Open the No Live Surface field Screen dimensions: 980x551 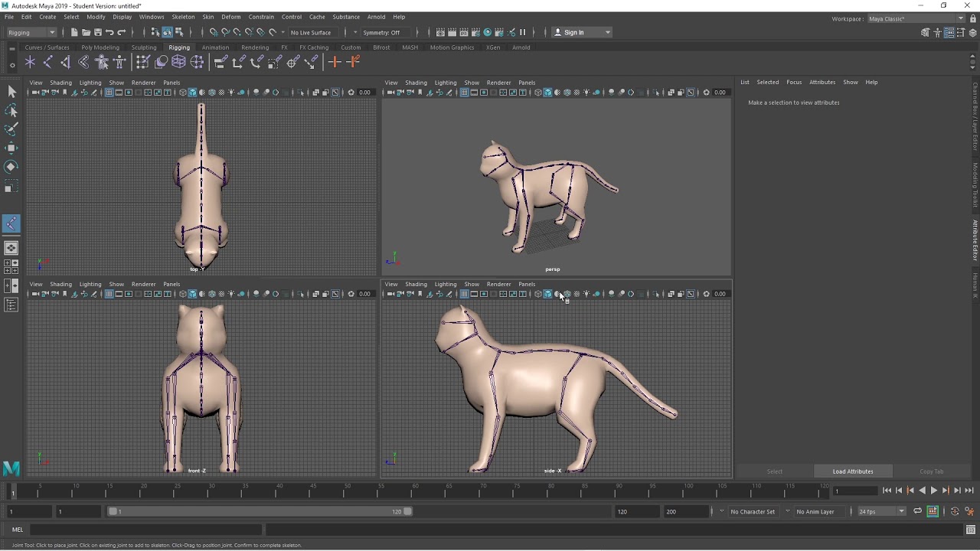[314, 32]
